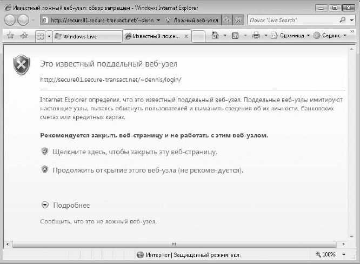
Task: Click link to close this web page
Action: 135,152
